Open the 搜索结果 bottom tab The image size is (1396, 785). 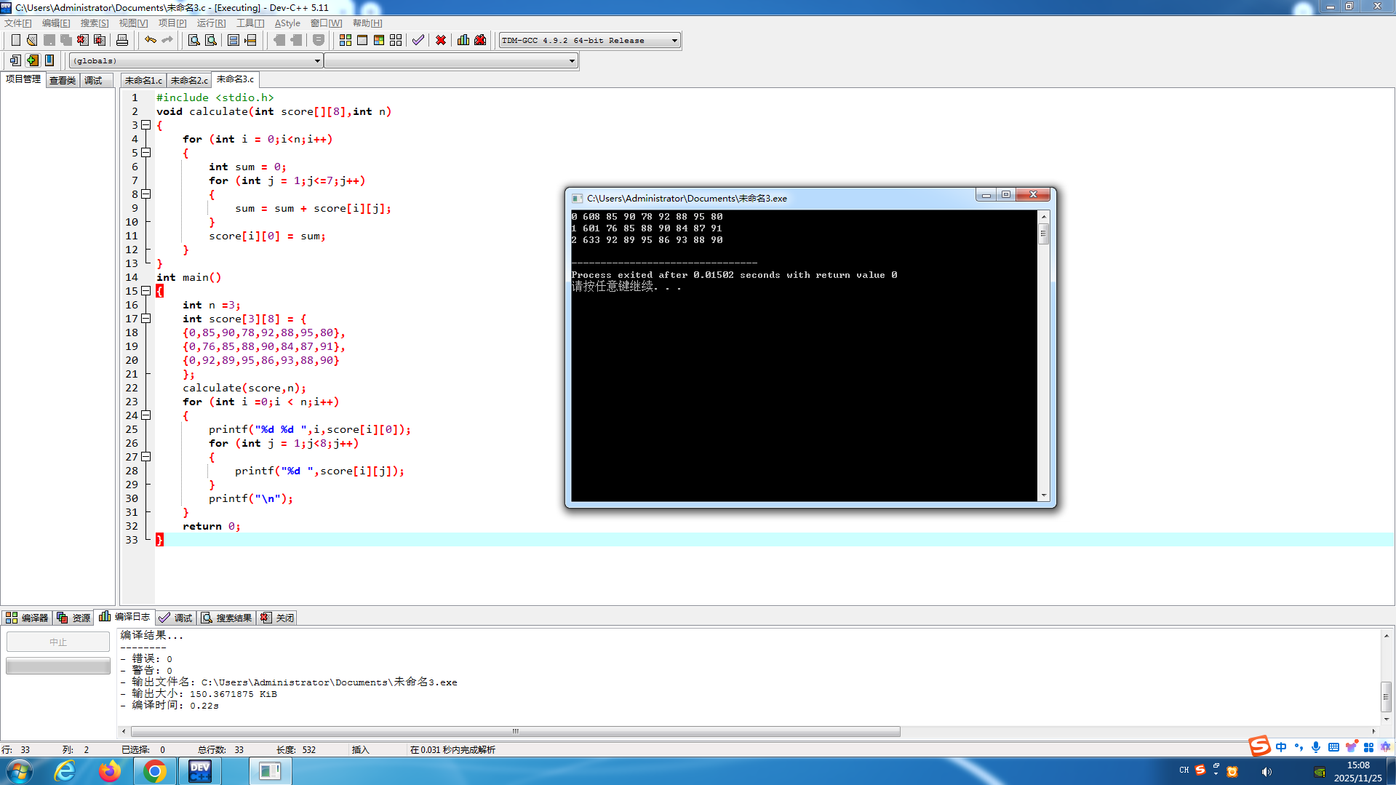tap(227, 618)
